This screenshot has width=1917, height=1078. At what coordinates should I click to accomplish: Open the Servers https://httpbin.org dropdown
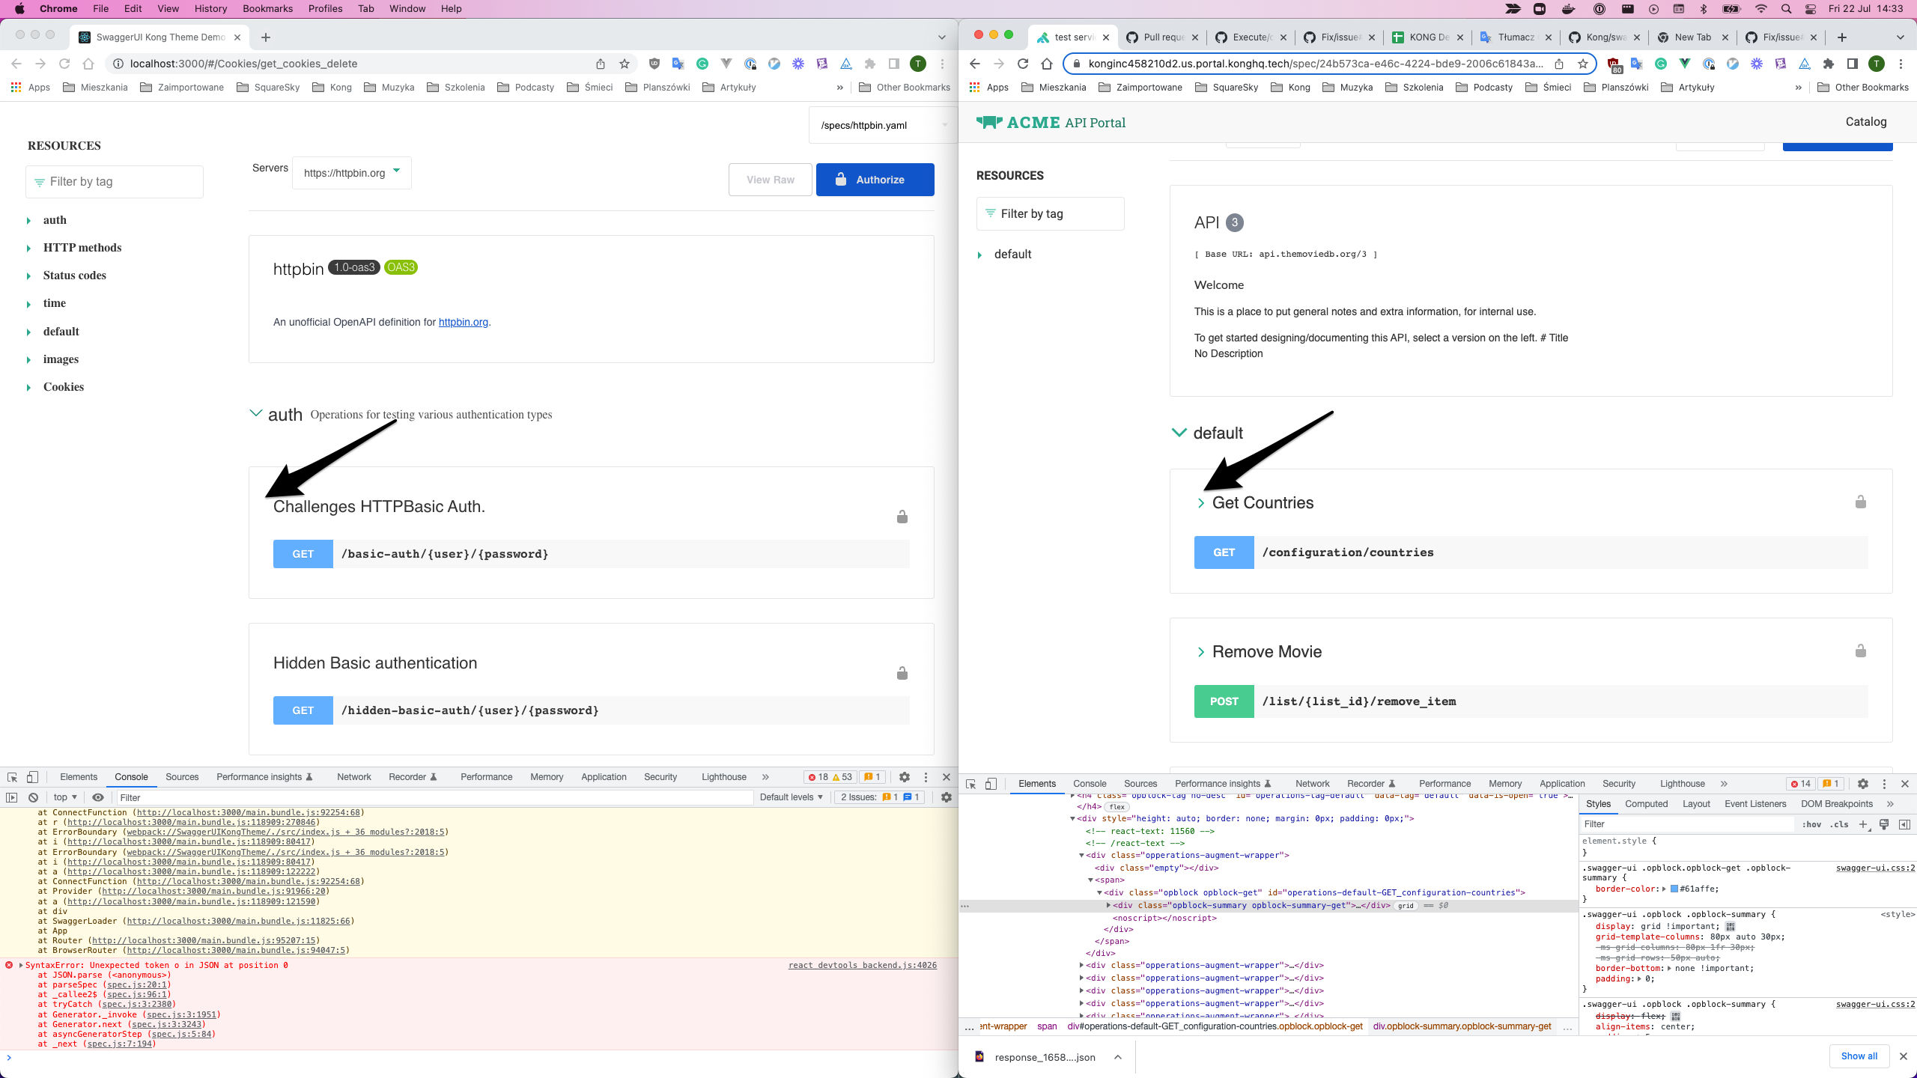[x=351, y=173]
